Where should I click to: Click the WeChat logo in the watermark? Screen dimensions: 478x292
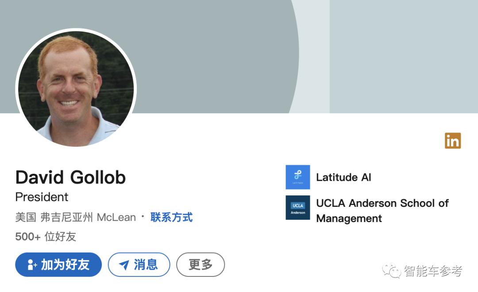pyautogui.click(x=391, y=271)
